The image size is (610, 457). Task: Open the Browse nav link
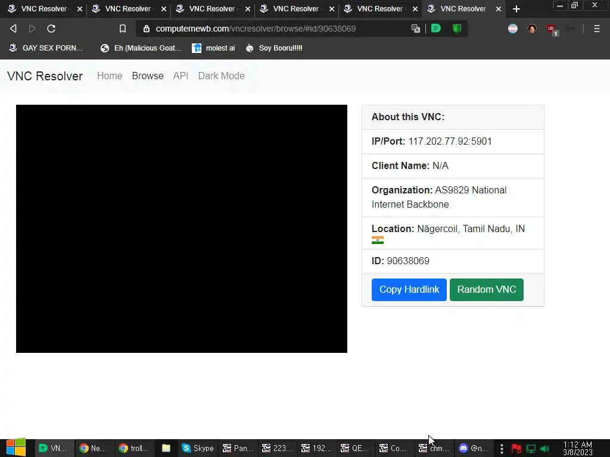(148, 76)
